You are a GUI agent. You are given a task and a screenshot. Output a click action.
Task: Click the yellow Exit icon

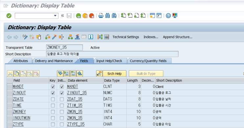tap(85, 15)
